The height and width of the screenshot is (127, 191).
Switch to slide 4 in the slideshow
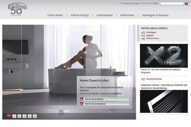point(24,116)
